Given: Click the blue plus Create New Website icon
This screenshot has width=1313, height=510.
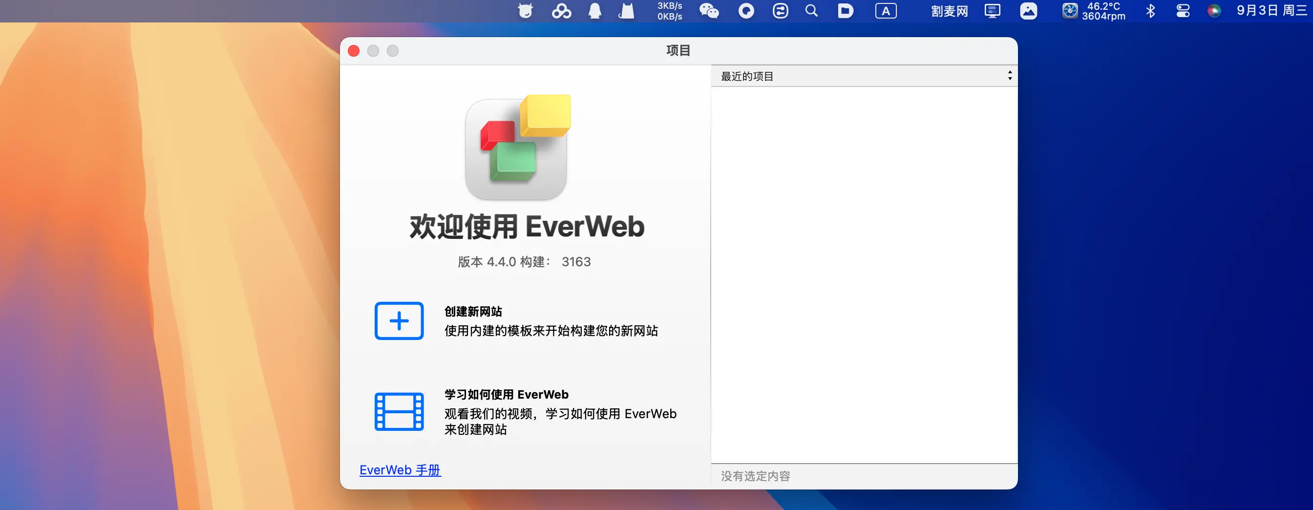Looking at the screenshot, I should click(x=399, y=321).
